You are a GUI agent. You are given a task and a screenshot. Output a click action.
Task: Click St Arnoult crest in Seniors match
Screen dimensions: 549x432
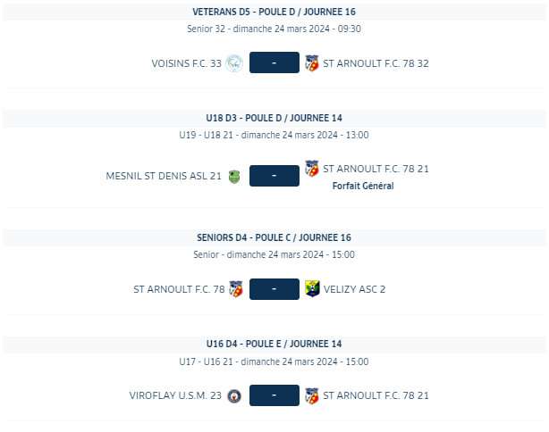pyautogui.click(x=236, y=289)
